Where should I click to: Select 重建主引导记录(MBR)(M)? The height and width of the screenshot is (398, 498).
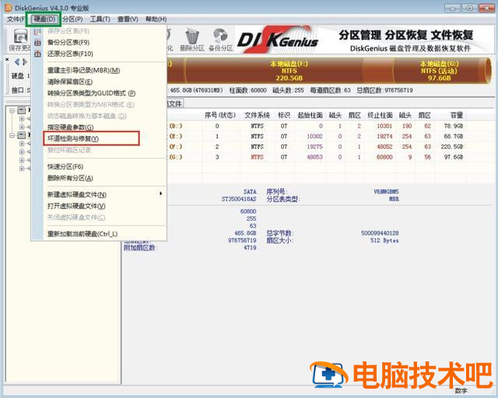pos(83,70)
